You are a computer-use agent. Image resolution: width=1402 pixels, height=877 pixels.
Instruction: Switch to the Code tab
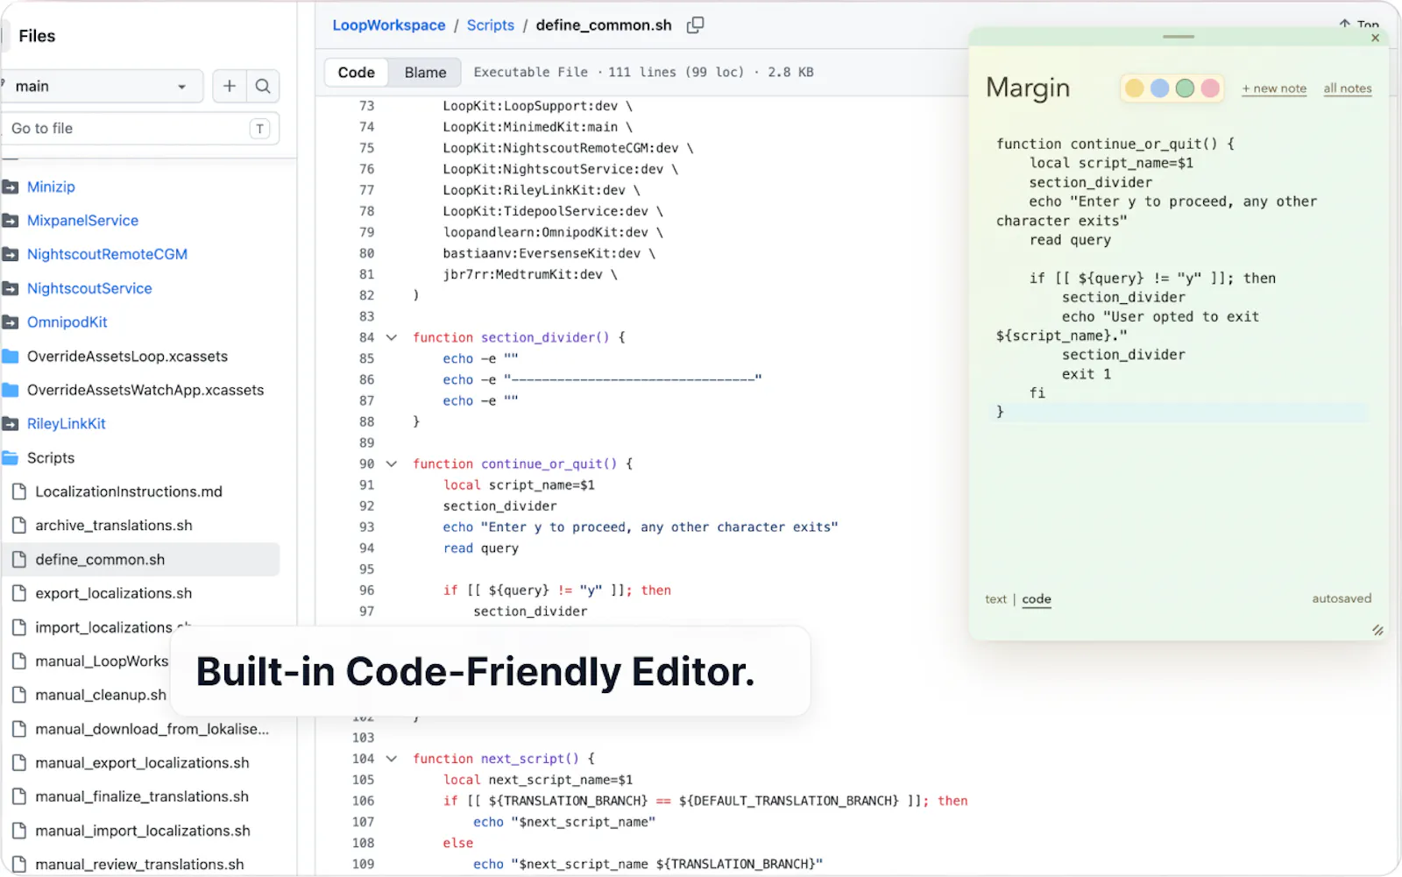click(357, 73)
